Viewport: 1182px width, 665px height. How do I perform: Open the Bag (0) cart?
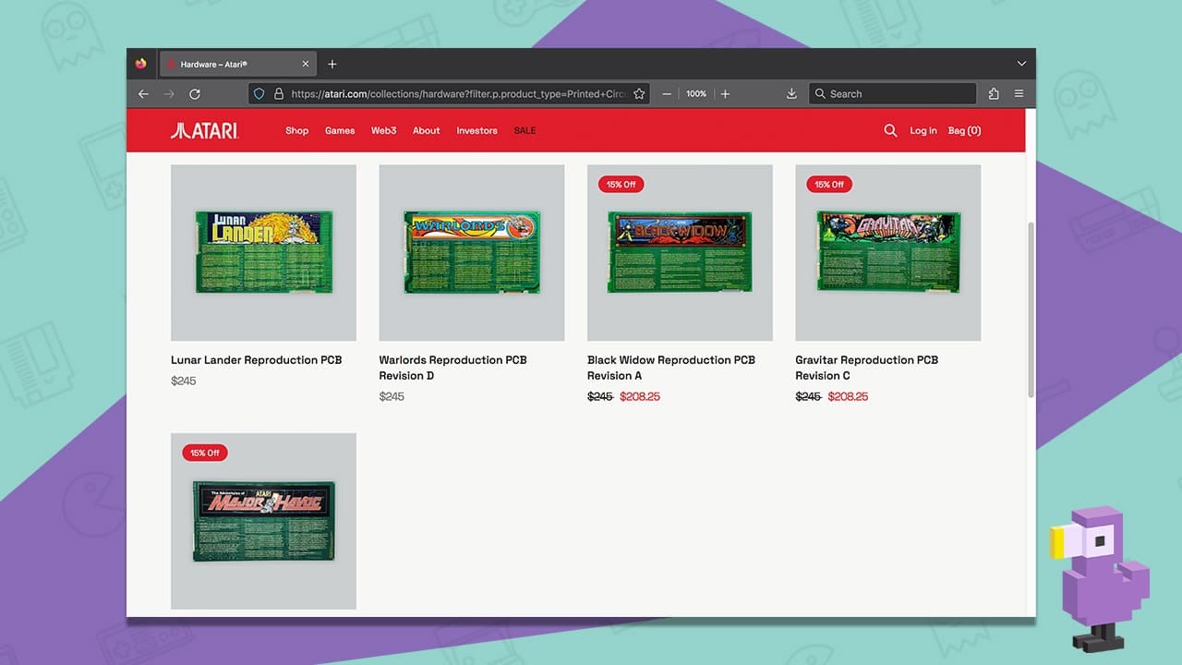[x=965, y=130]
